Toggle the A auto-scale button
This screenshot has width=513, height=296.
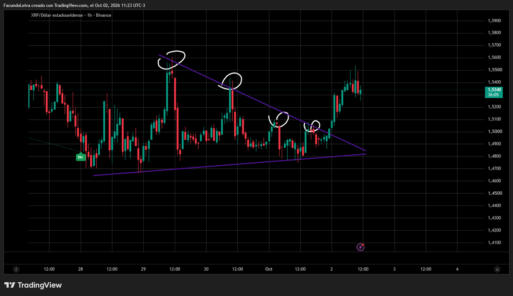497,269
